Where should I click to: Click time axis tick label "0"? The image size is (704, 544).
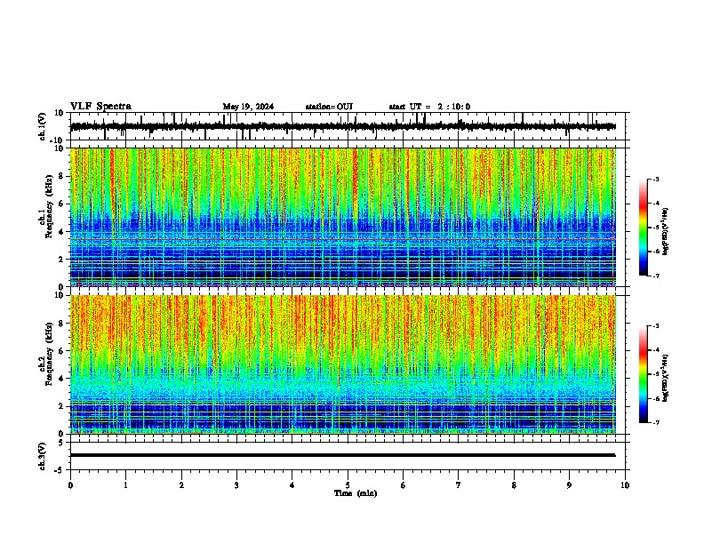(70, 485)
